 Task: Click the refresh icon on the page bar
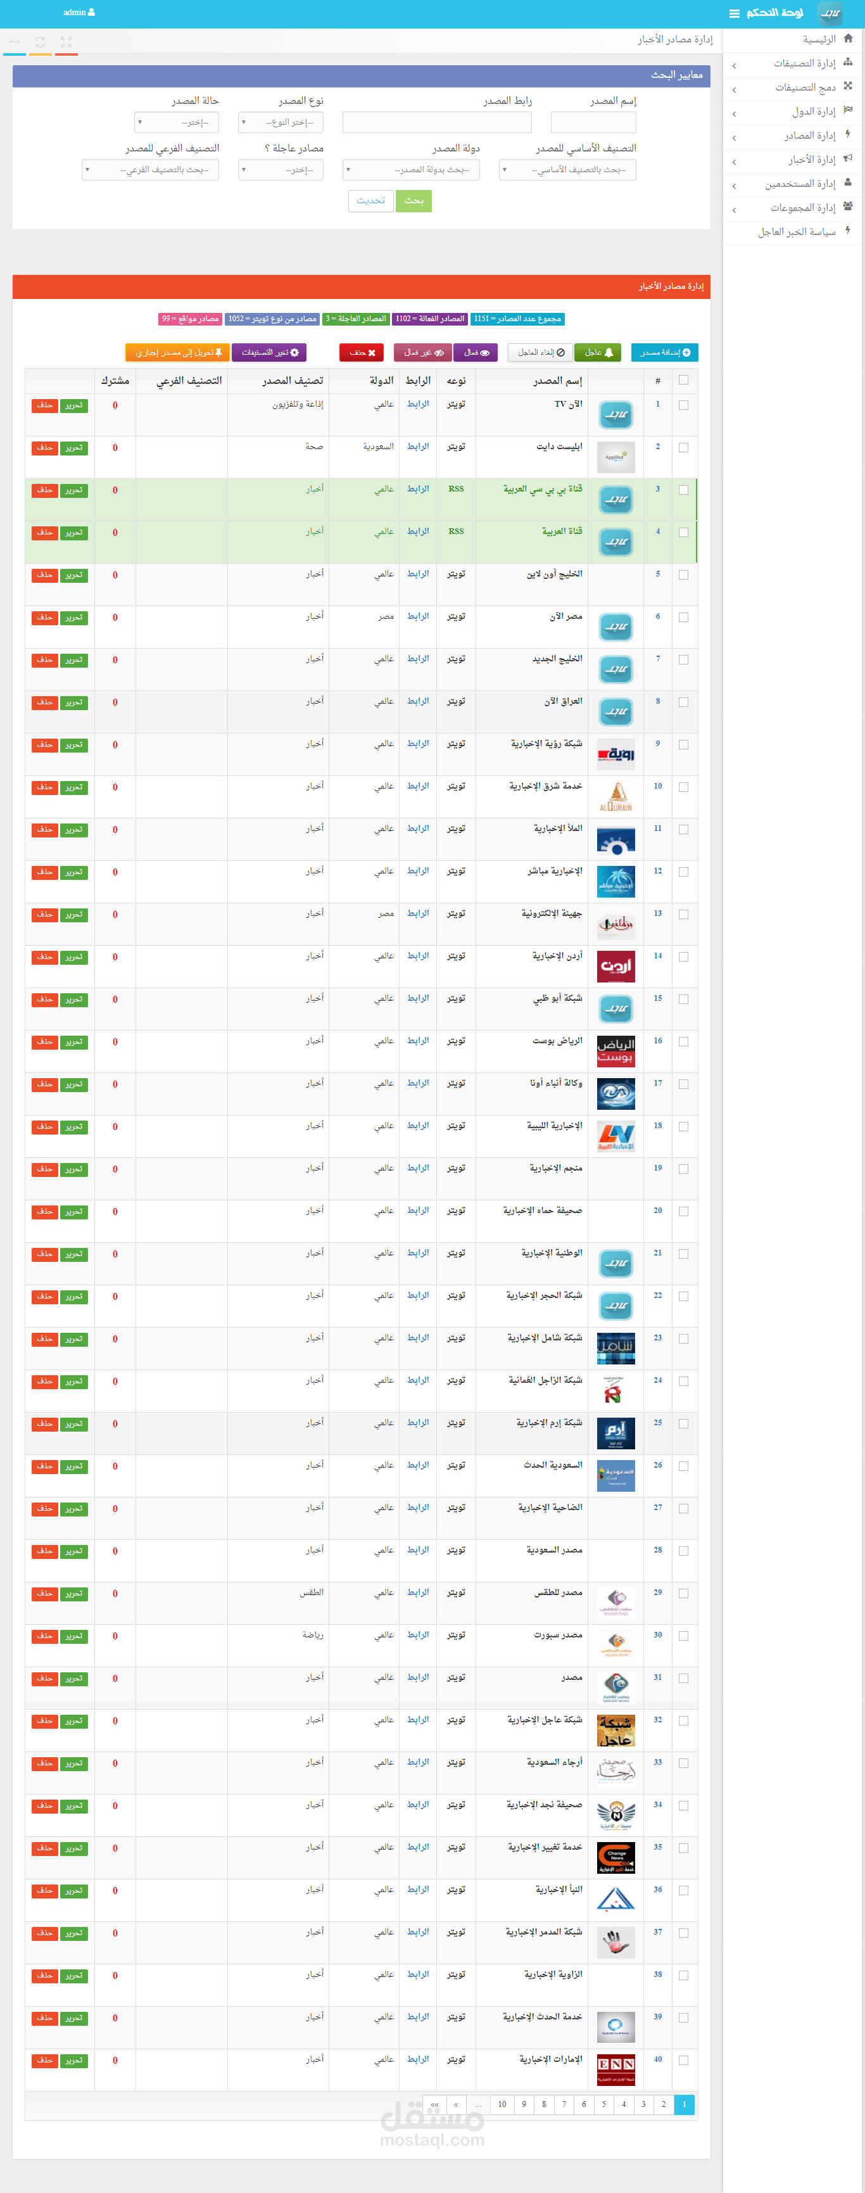(x=40, y=42)
